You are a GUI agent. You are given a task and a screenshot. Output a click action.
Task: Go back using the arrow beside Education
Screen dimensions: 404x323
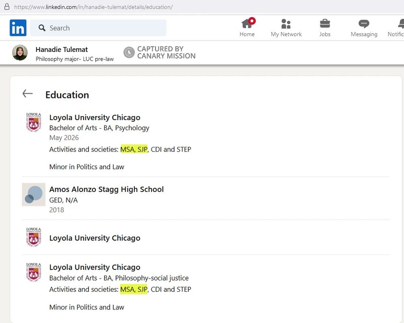pyautogui.click(x=28, y=93)
